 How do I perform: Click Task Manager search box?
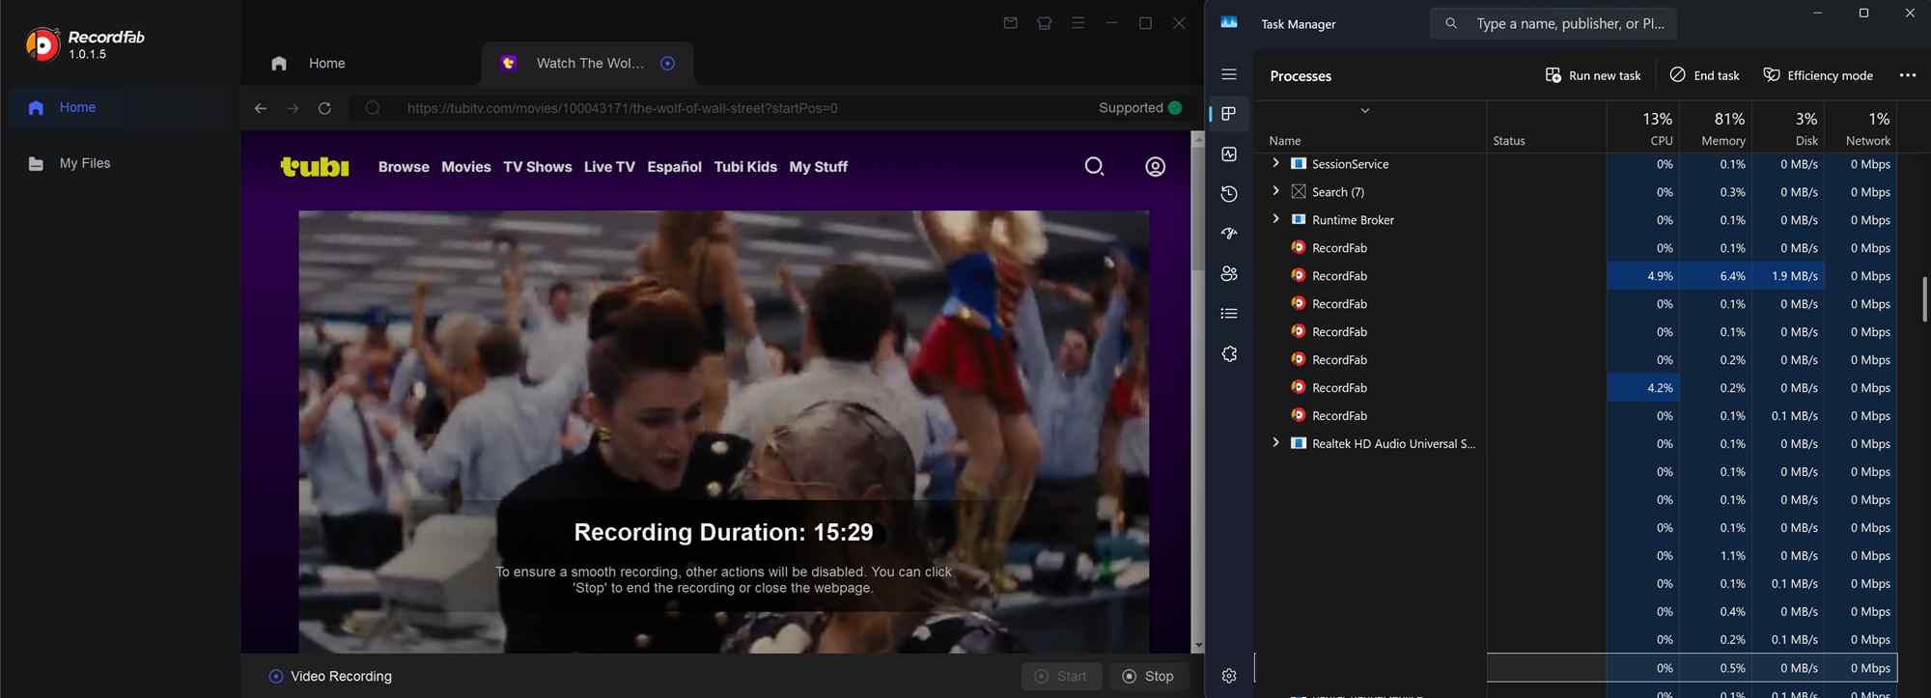click(1554, 23)
